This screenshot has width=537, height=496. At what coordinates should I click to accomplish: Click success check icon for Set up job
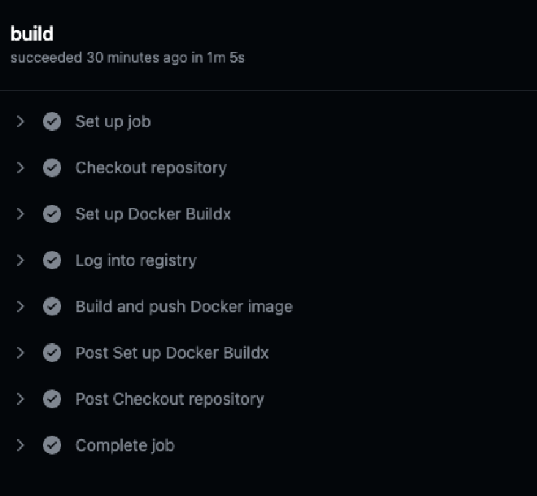tap(52, 122)
